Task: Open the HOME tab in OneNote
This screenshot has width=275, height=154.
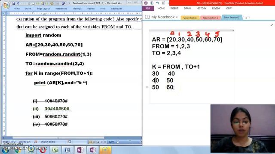Action: [161, 9]
